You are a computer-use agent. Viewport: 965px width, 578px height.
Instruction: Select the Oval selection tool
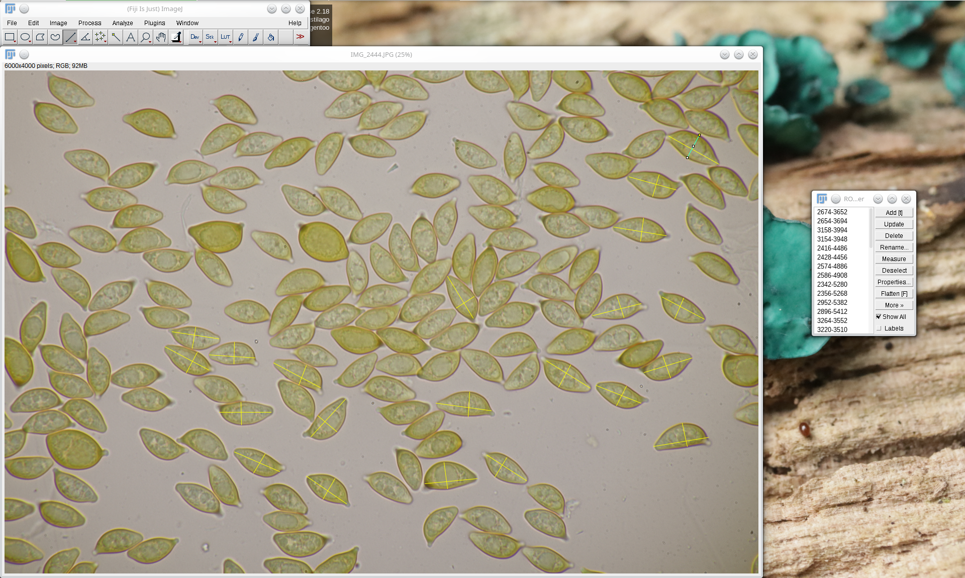[25, 37]
